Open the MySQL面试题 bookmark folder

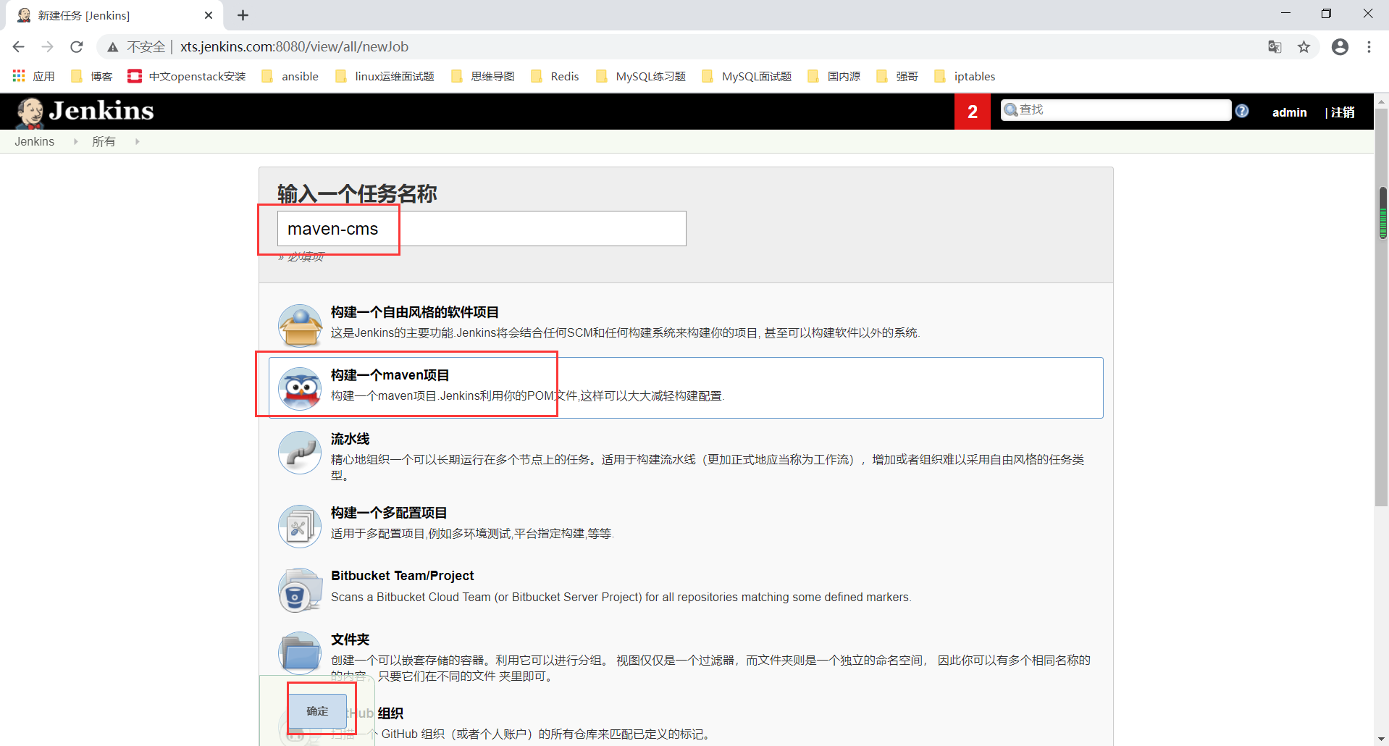(x=747, y=76)
